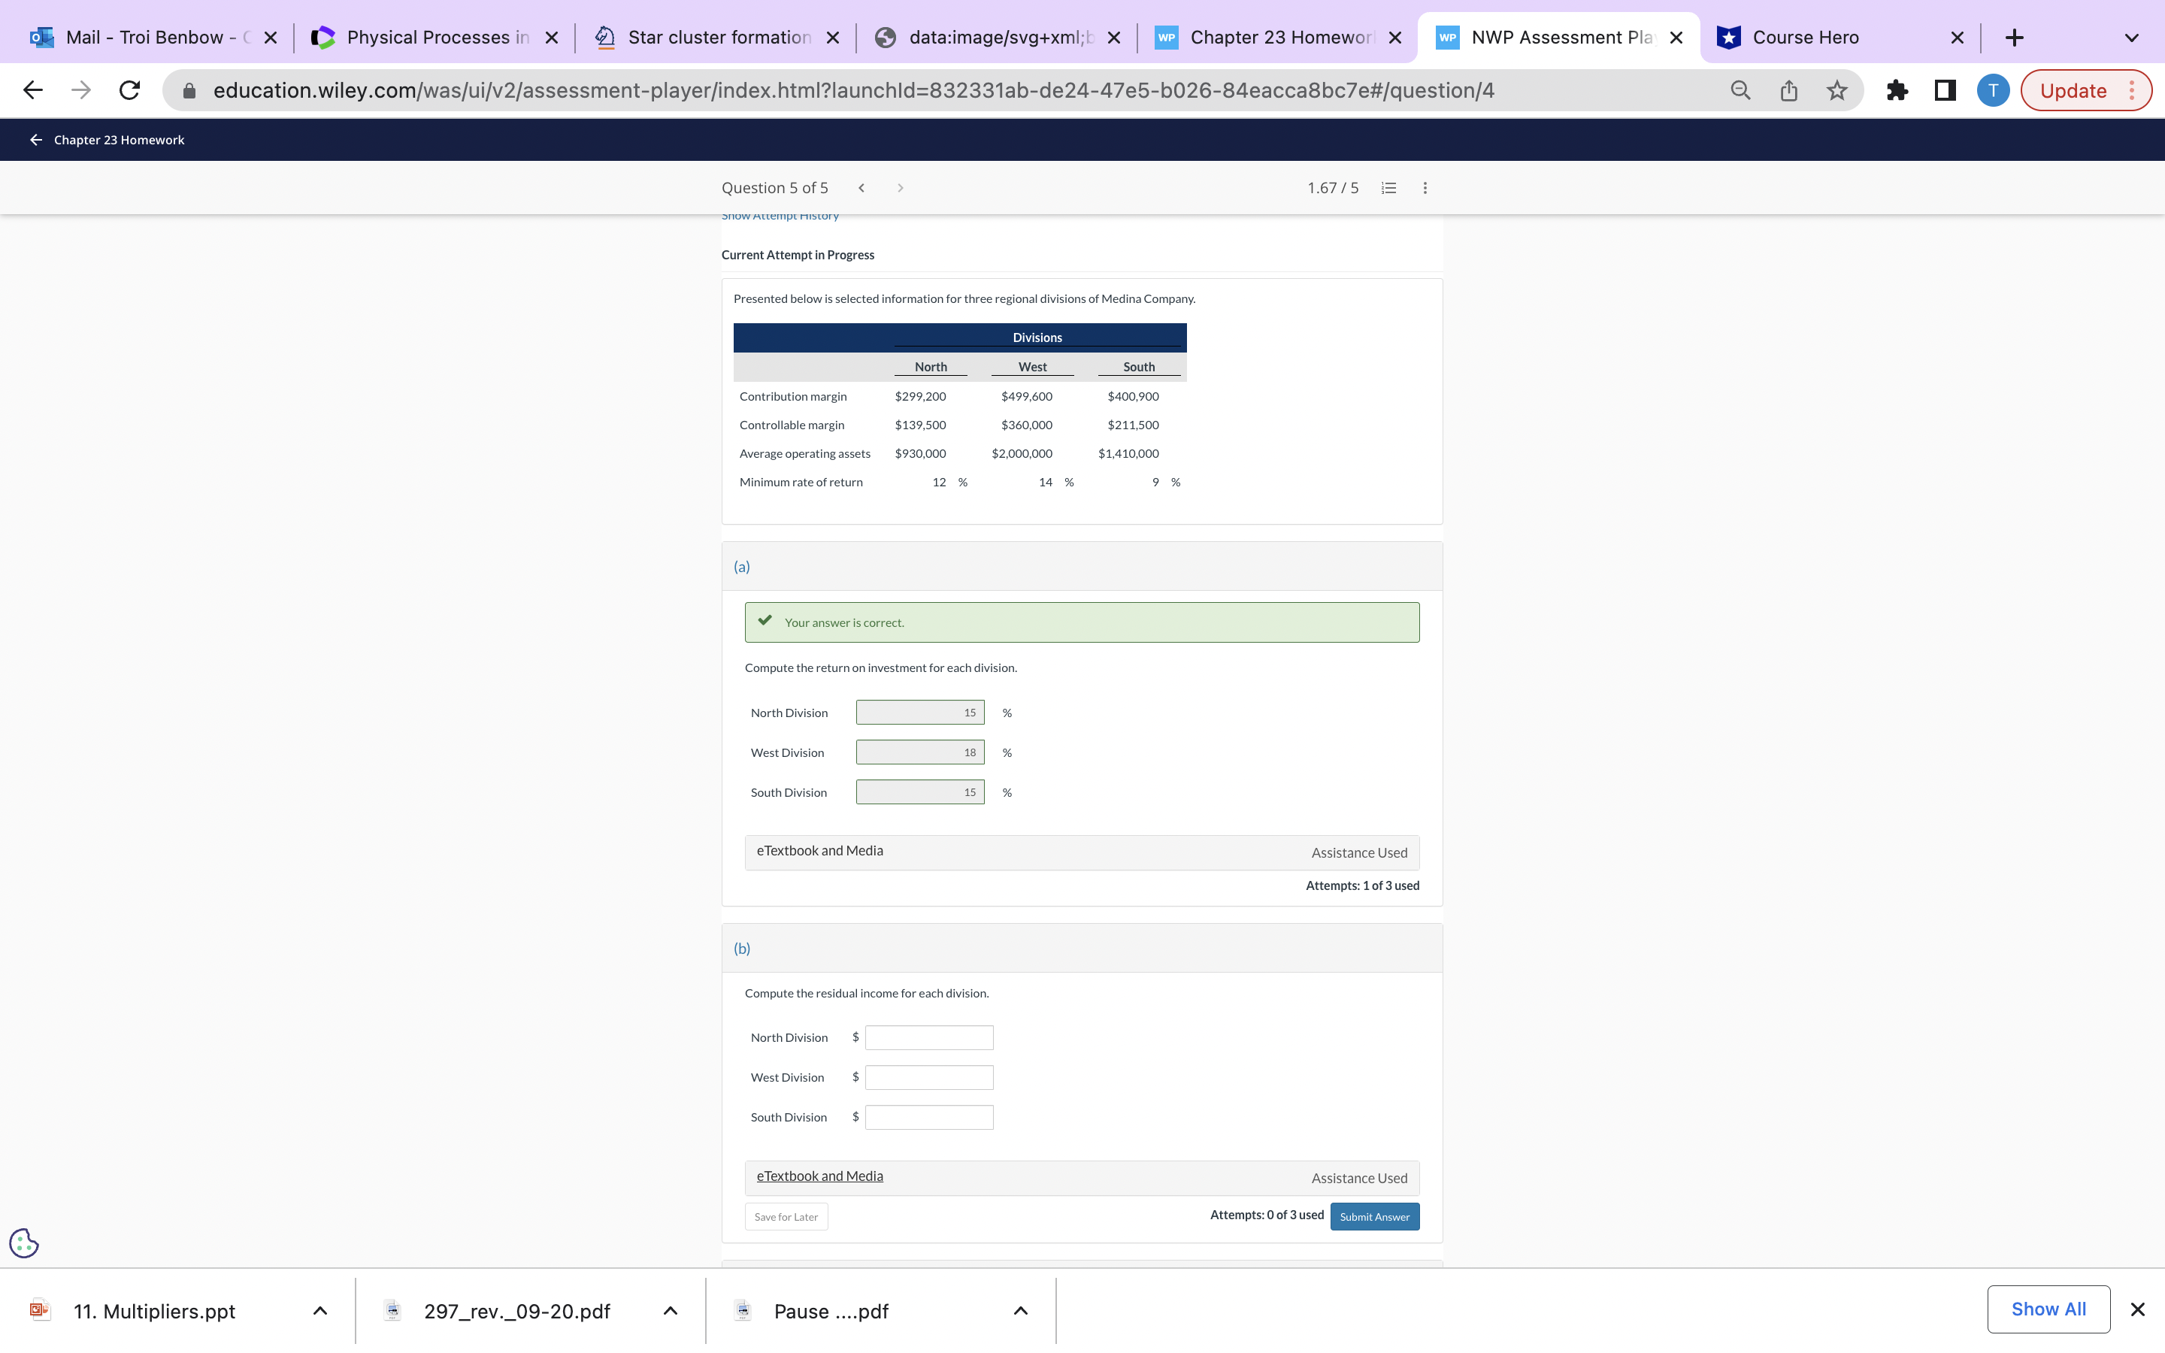
Task: Go to the previous question arrow
Action: 861,188
